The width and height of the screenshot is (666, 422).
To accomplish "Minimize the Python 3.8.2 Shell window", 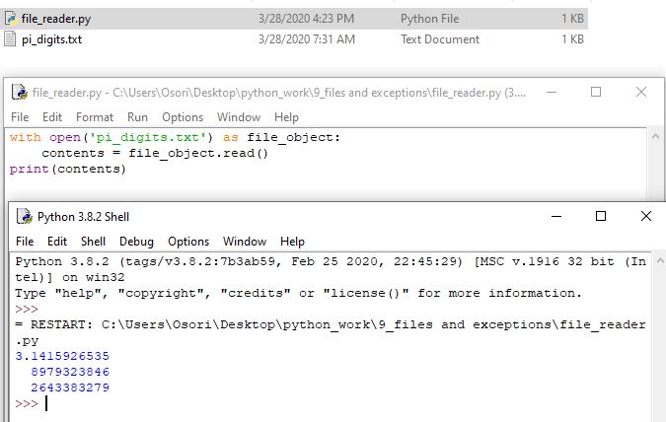I will (x=556, y=216).
